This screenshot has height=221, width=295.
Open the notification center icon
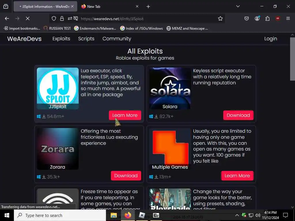point(285,215)
